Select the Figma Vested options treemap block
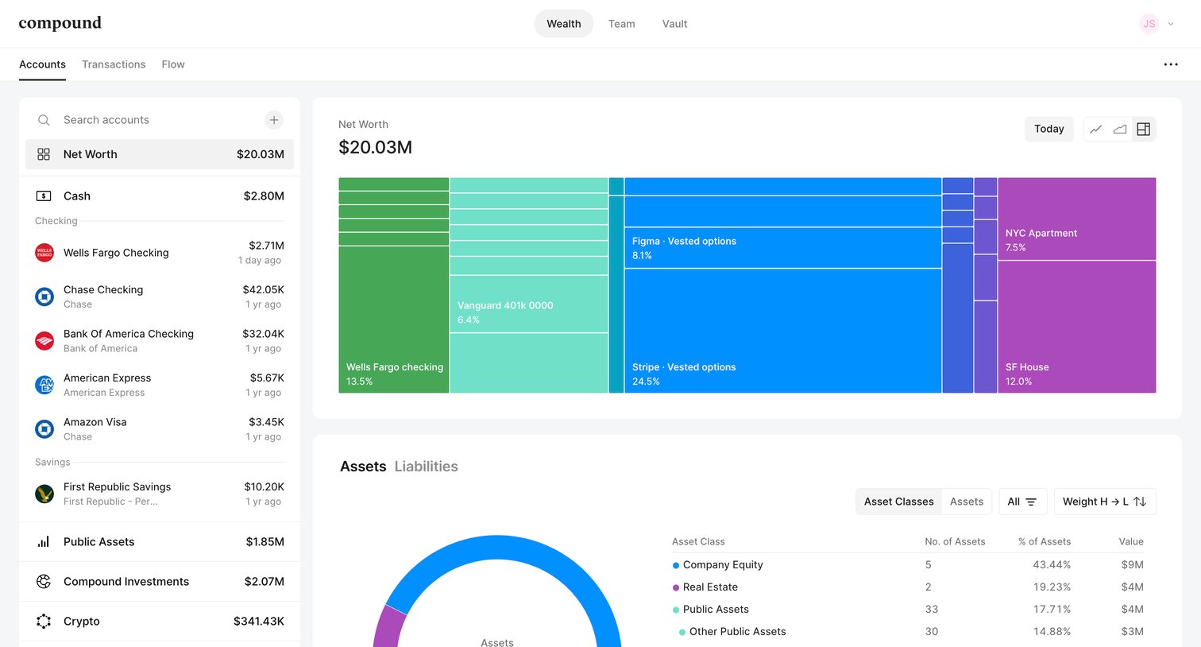 (x=783, y=248)
